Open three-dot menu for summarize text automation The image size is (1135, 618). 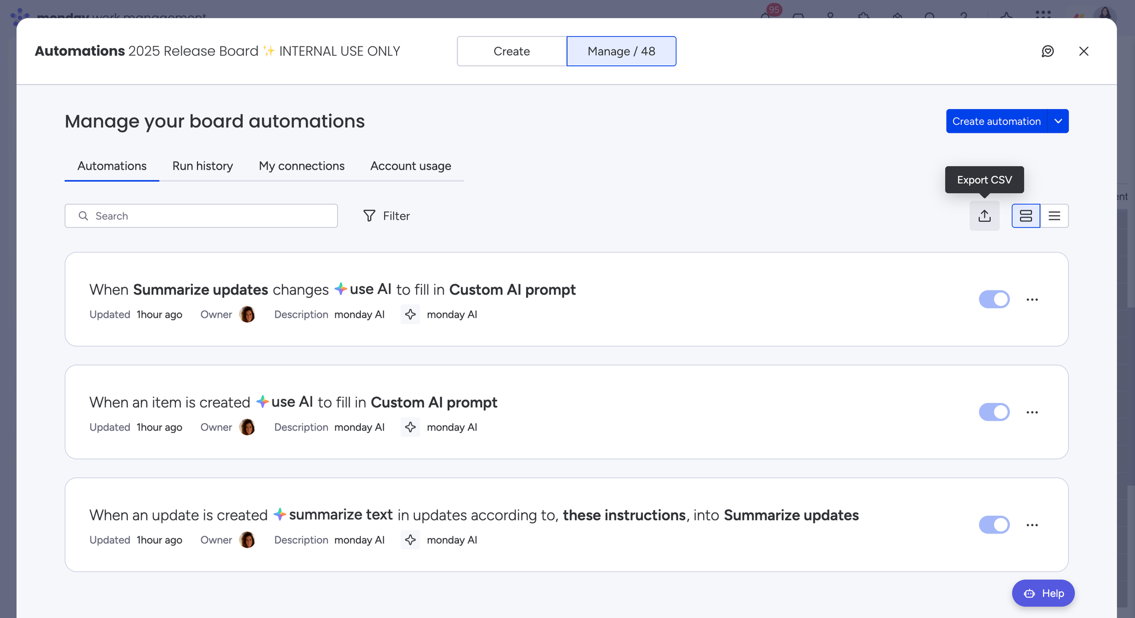point(1032,525)
